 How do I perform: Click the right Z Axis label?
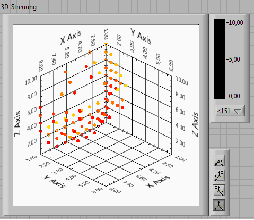[x=195, y=124]
